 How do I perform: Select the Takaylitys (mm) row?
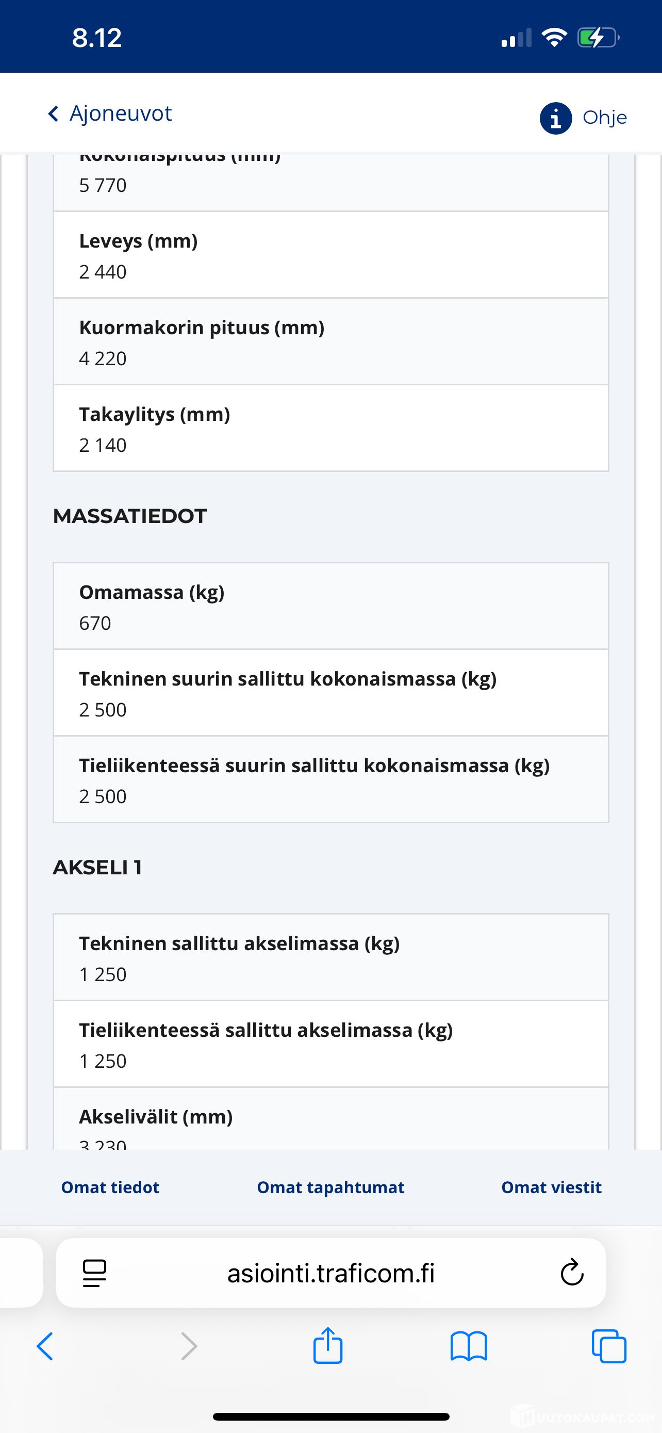pos(330,428)
